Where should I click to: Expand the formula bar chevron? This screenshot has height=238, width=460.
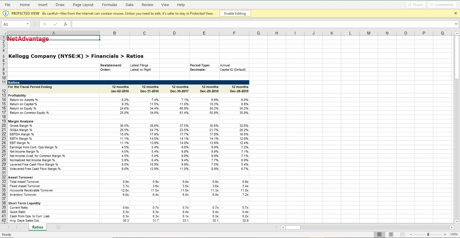pyautogui.click(x=456, y=24)
